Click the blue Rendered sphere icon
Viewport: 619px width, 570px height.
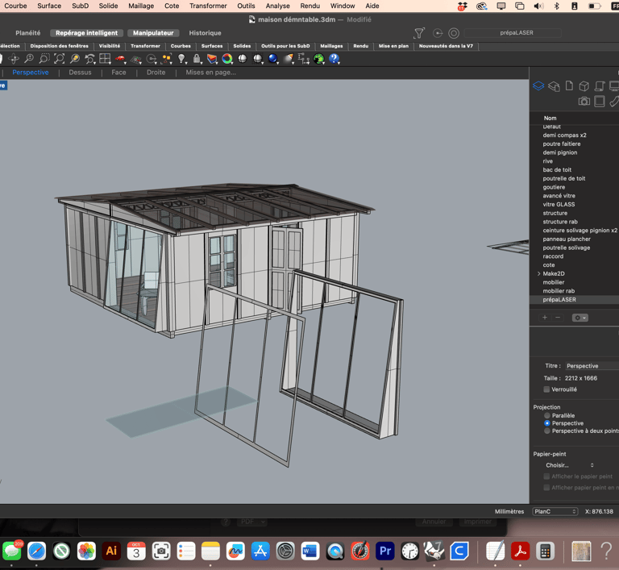(x=272, y=59)
